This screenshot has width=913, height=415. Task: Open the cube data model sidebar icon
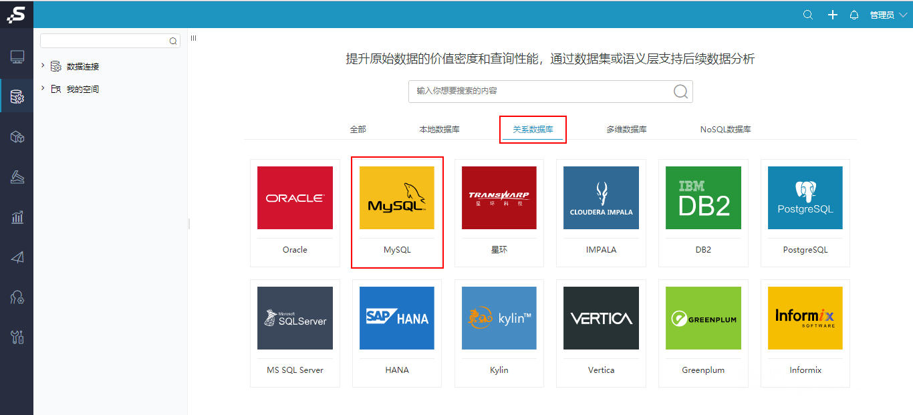click(x=17, y=137)
